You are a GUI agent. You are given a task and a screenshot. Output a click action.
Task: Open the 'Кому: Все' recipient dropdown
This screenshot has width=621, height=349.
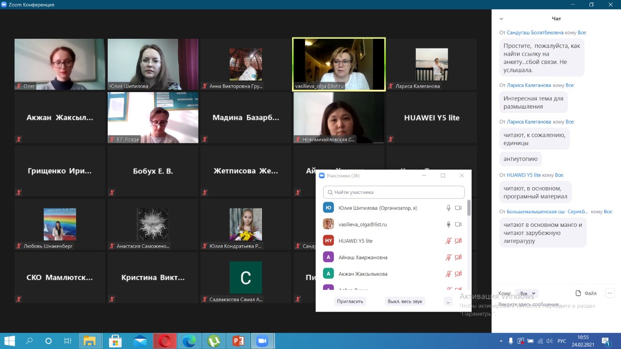(526, 293)
